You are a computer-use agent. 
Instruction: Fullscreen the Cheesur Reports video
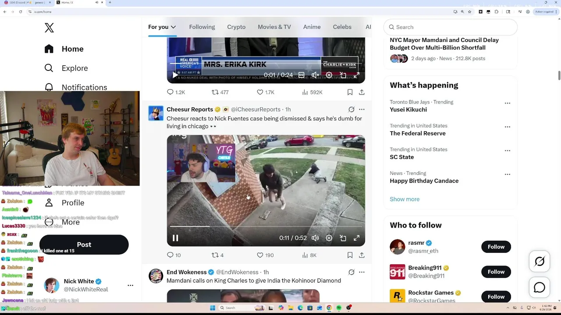pyautogui.click(x=357, y=238)
